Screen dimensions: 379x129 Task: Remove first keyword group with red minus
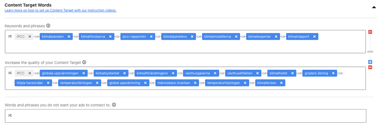(x=370, y=32)
